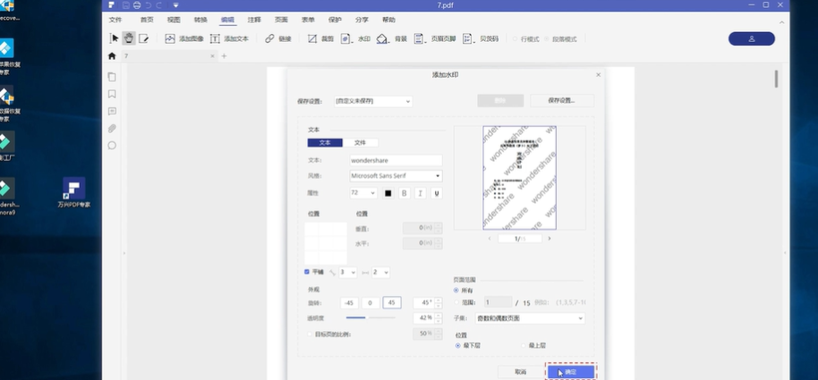This screenshot has height=380, width=818.
Task: Open the 视图 view ribbon tab
Action: pyautogui.click(x=174, y=20)
